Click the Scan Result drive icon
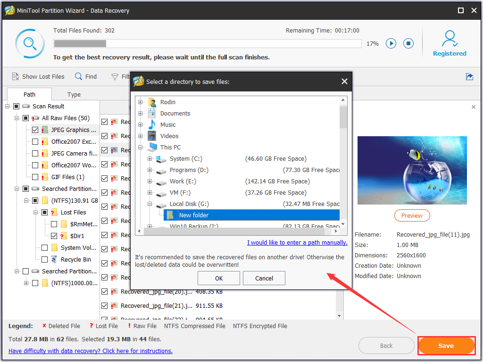This screenshot has height=362, width=483. tap(26, 106)
